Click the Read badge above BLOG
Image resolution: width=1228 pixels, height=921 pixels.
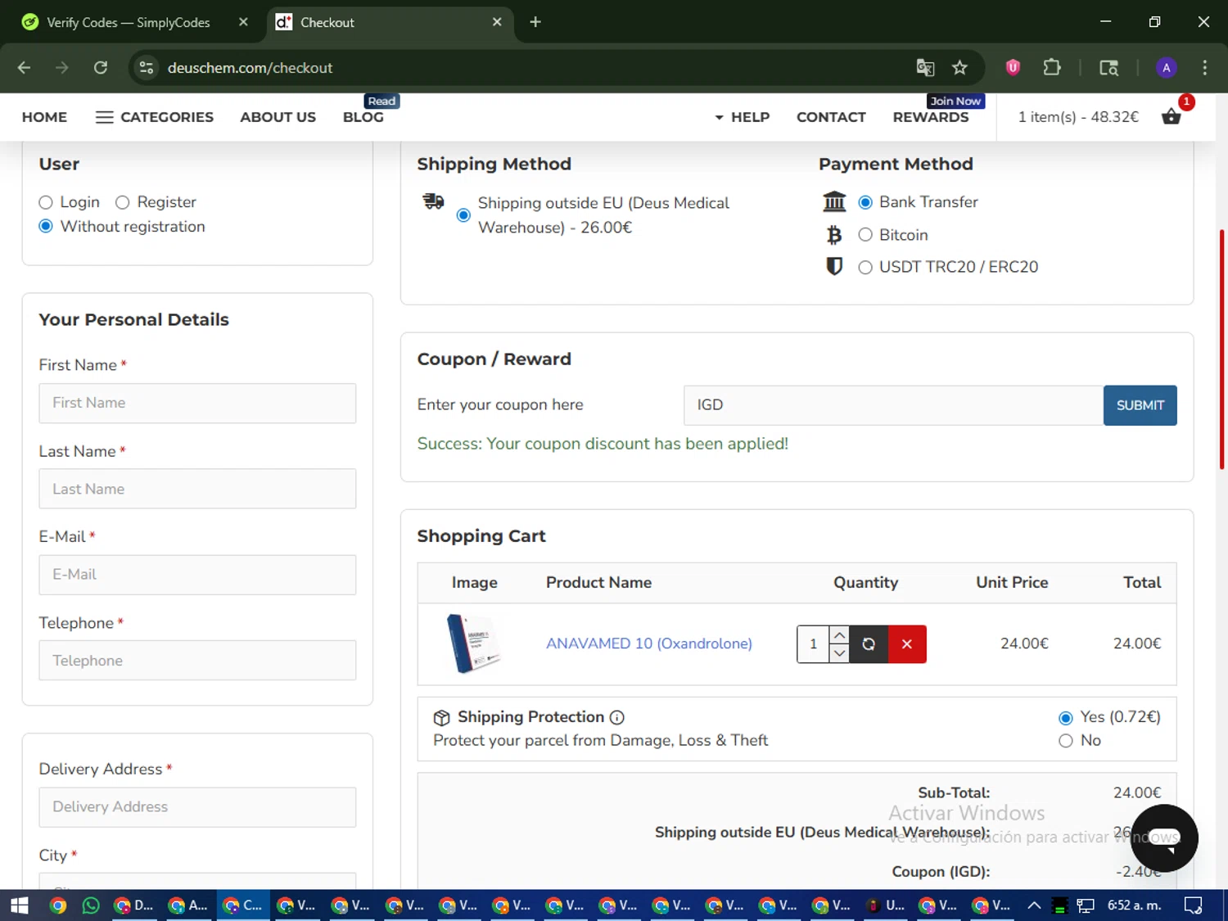pyautogui.click(x=381, y=101)
